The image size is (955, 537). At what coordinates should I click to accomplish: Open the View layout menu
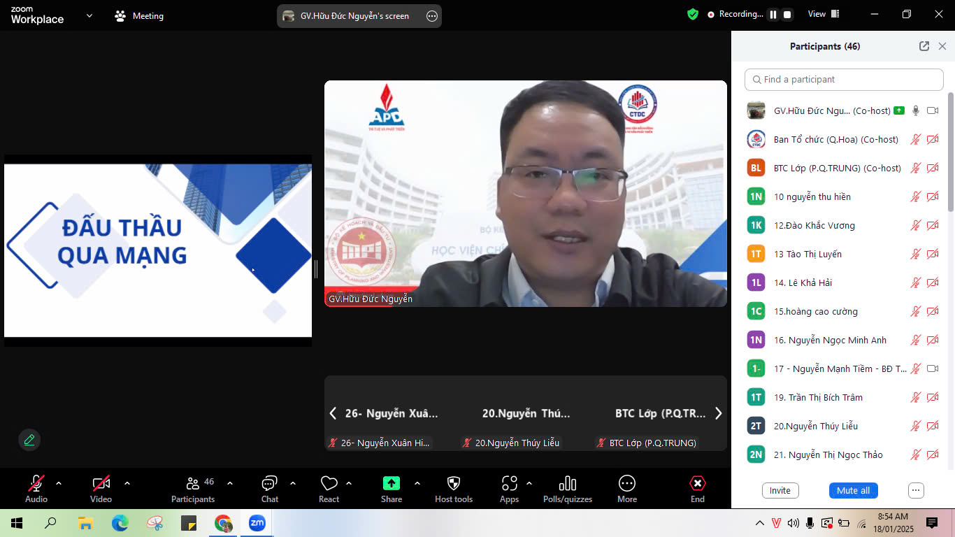(823, 14)
